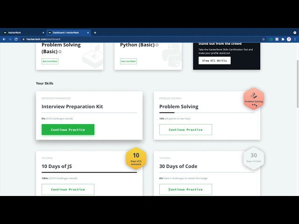Open a new browser tab
299x224 pixels.
(95, 33)
